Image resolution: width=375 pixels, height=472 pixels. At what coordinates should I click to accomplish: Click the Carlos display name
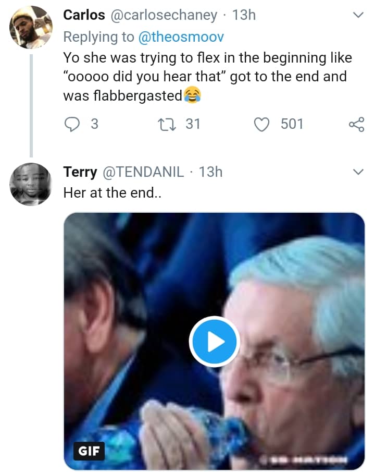tap(83, 15)
